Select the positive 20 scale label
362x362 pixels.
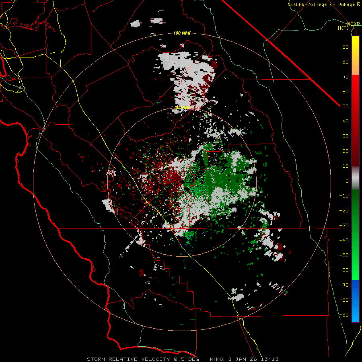(x=346, y=151)
